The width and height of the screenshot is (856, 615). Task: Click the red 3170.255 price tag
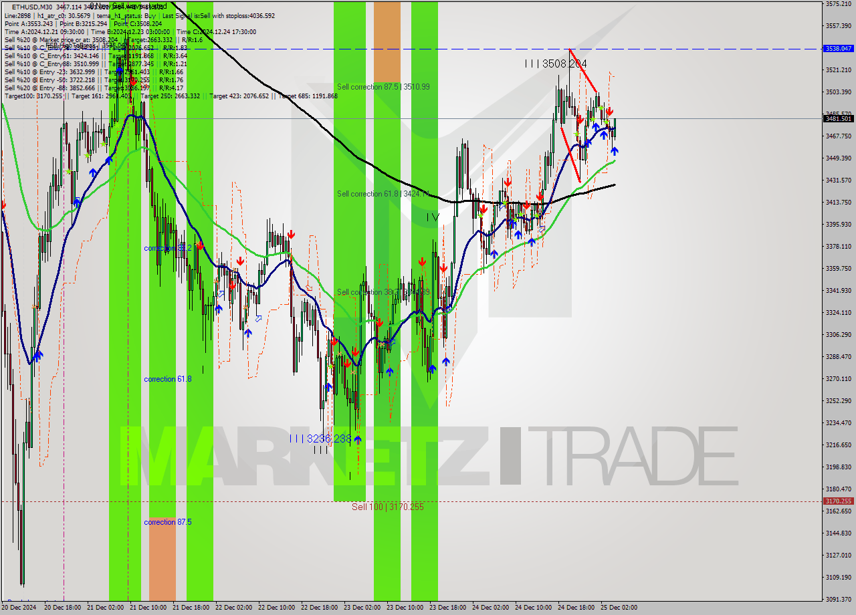tap(838, 501)
